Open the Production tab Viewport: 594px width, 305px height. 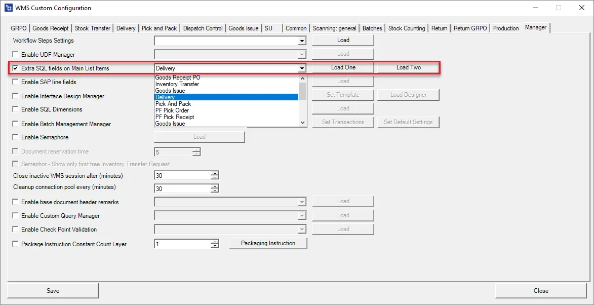point(505,28)
